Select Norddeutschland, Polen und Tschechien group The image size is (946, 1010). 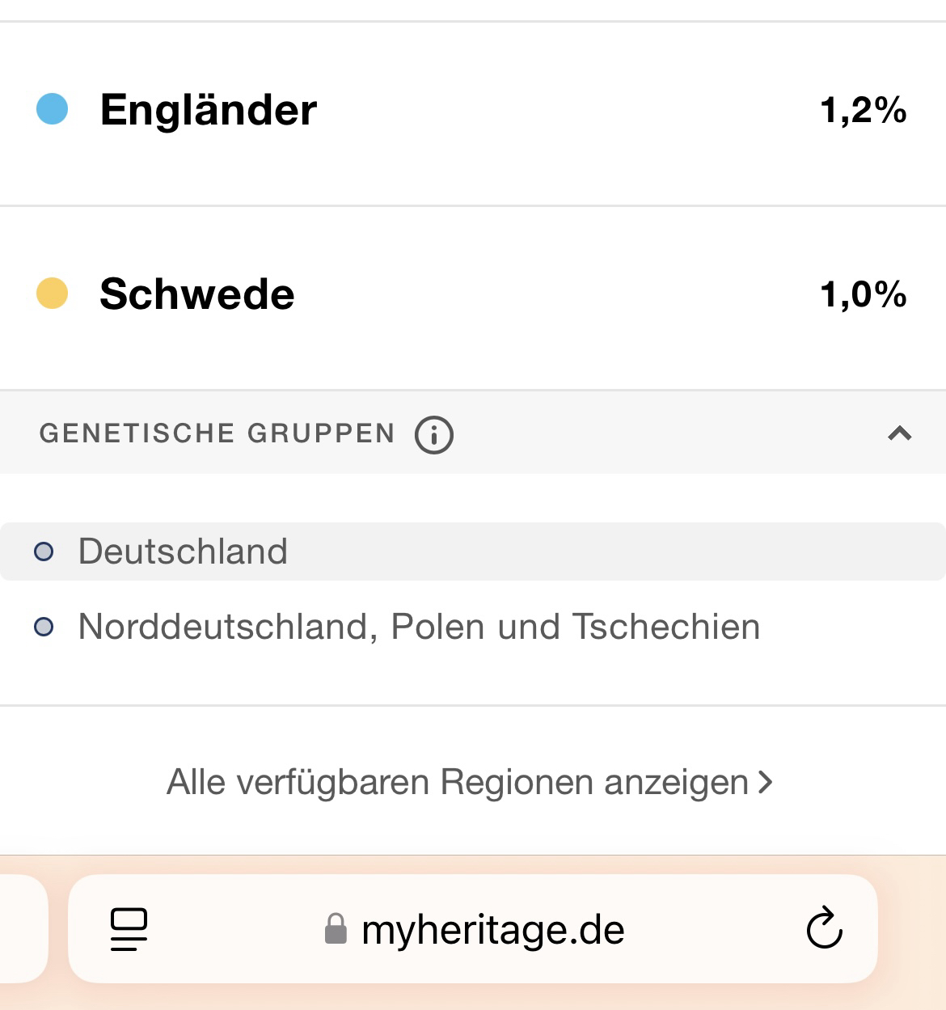point(419,627)
